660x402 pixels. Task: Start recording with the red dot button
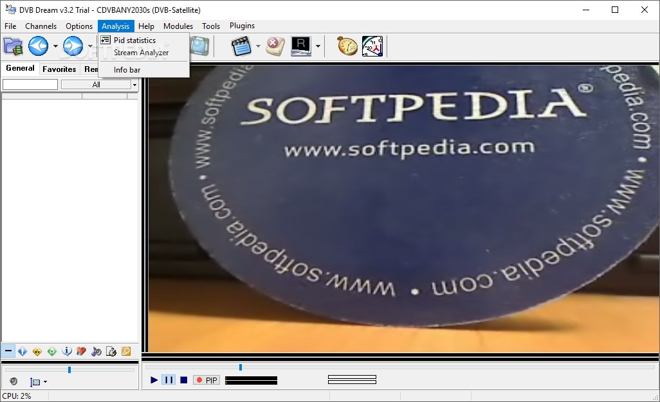199,380
